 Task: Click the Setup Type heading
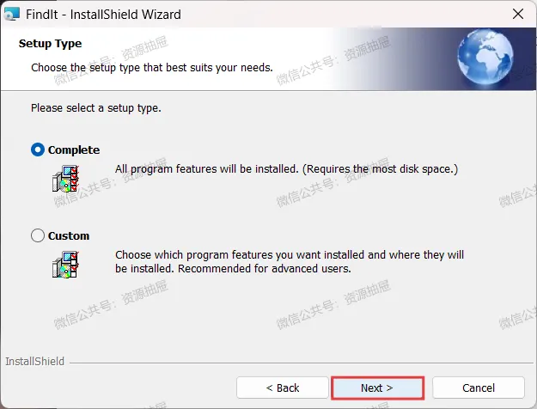(50, 44)
